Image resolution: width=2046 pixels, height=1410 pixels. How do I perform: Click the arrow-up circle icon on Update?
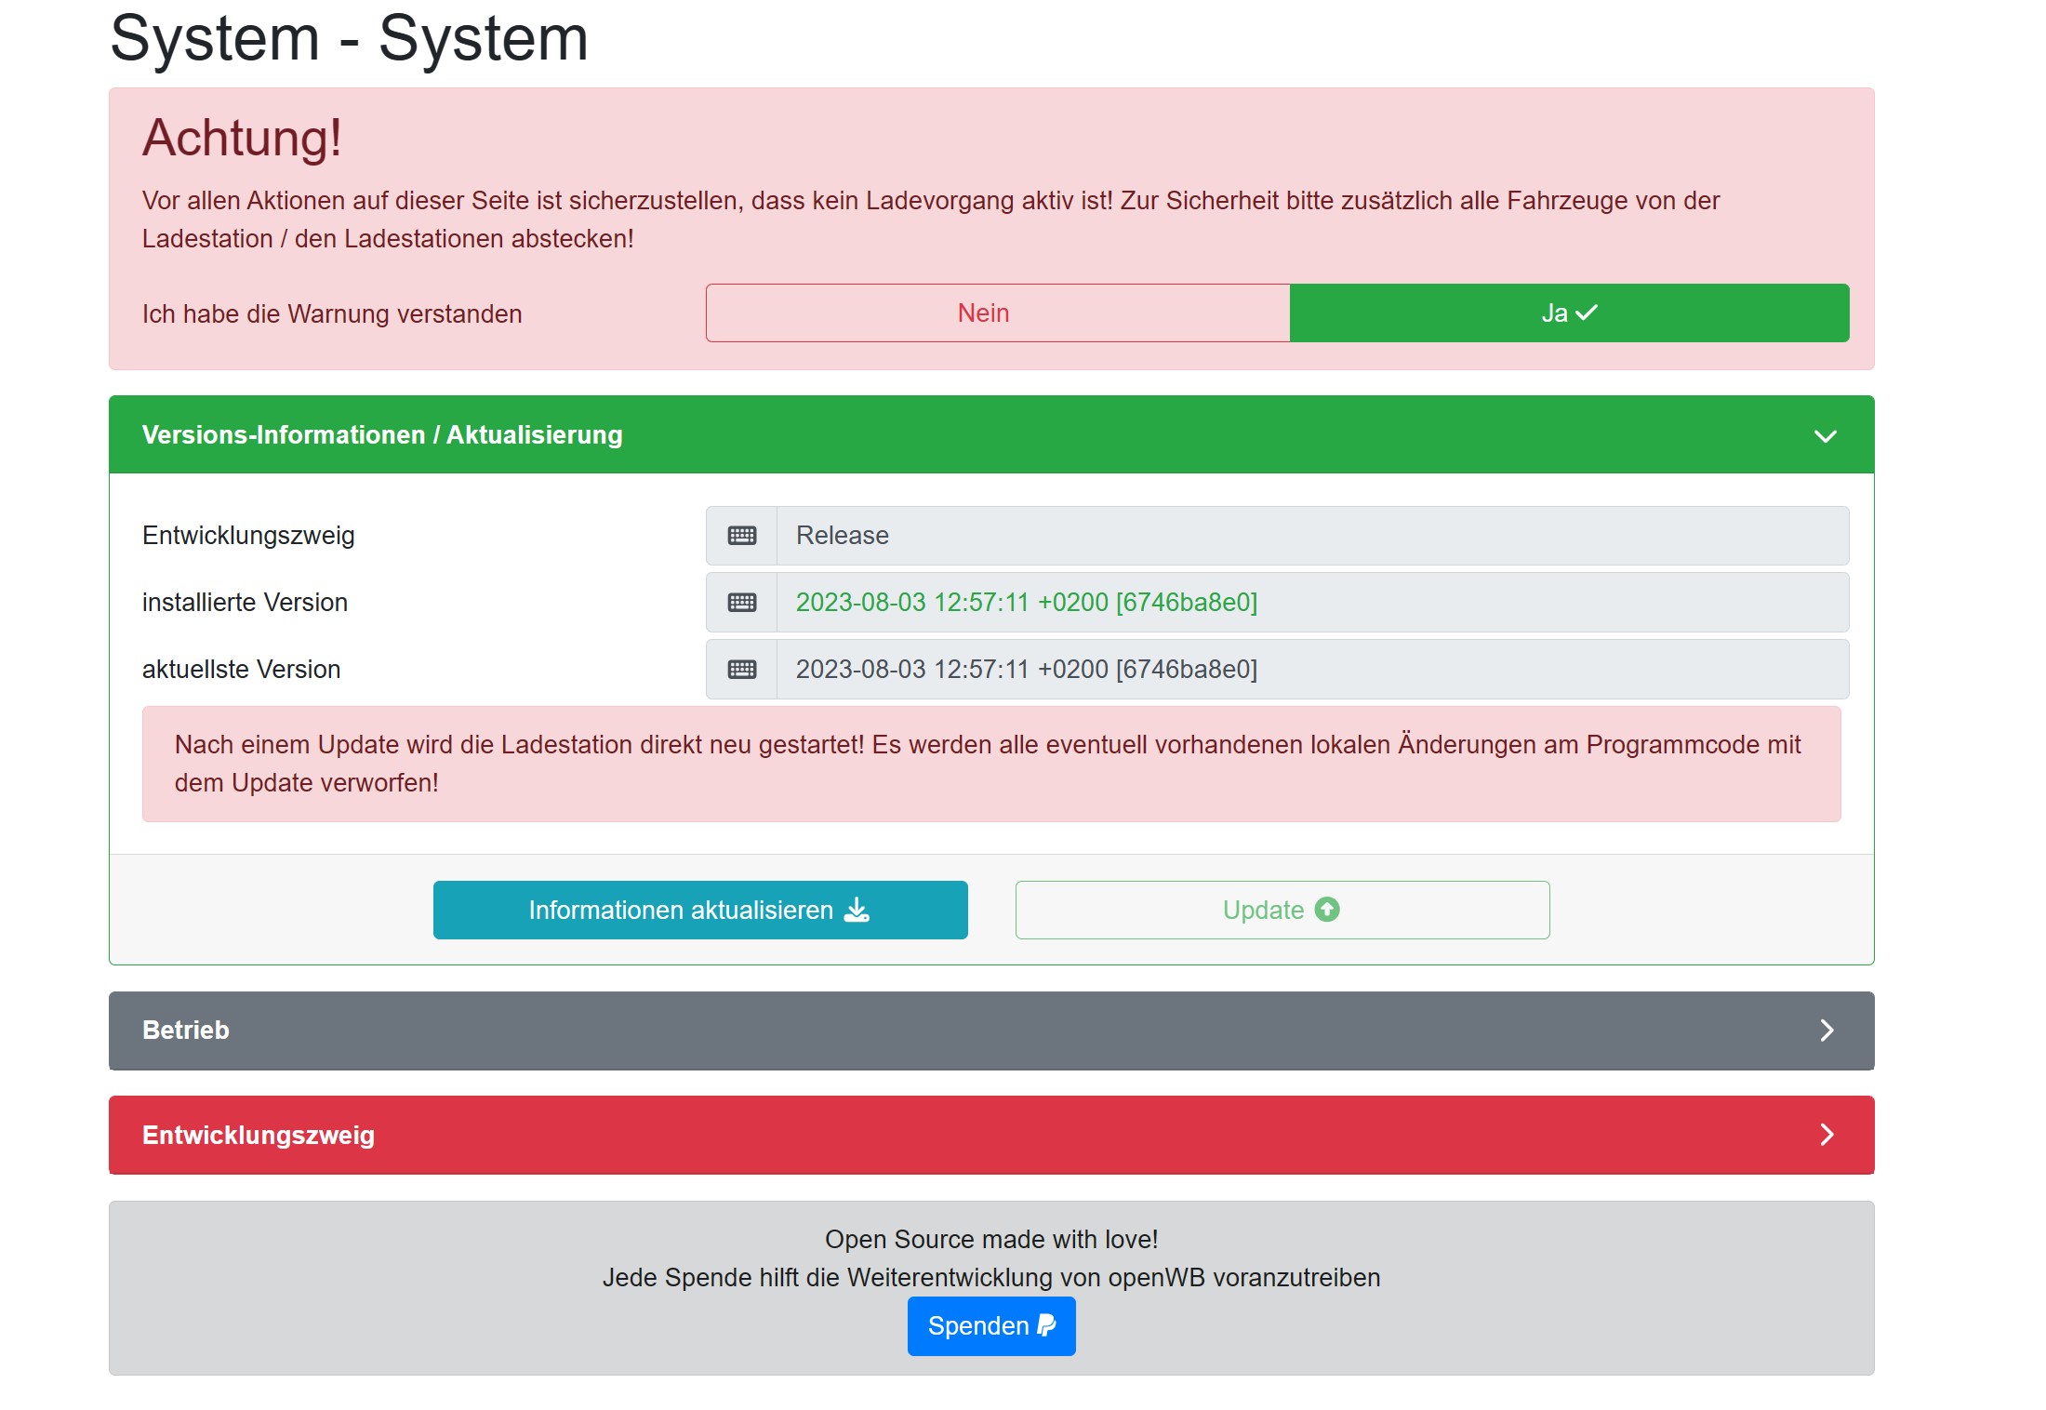point(1327,910)
